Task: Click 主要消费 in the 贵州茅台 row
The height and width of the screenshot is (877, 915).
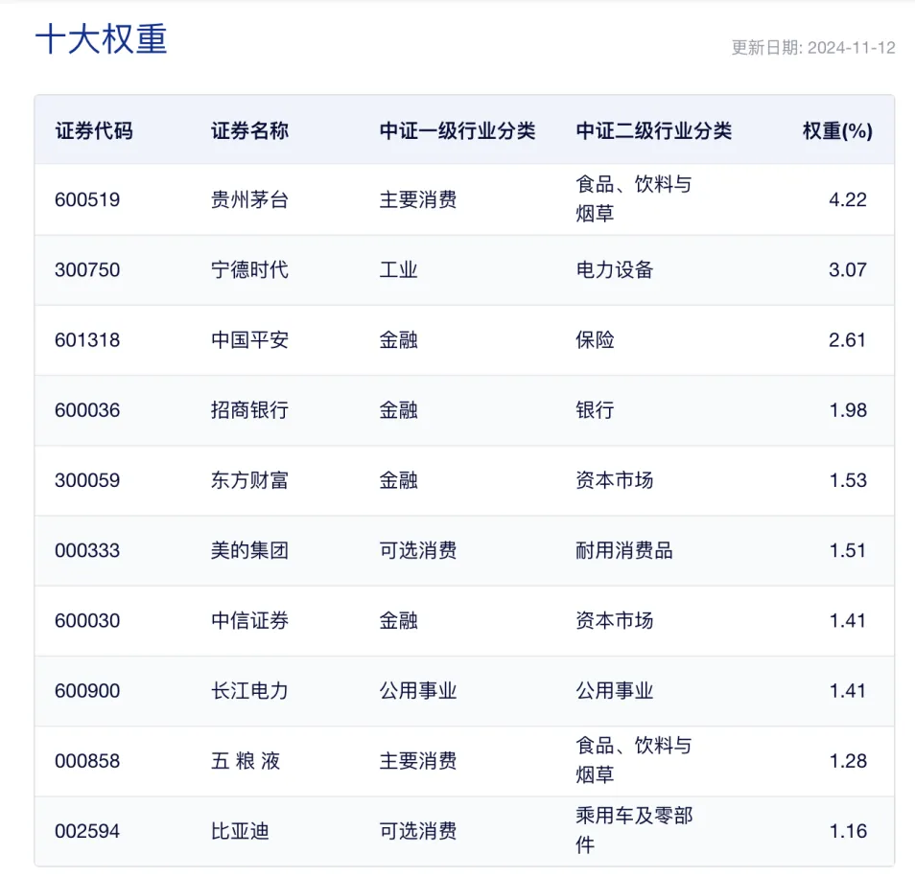Action: [x=418, y=200]
